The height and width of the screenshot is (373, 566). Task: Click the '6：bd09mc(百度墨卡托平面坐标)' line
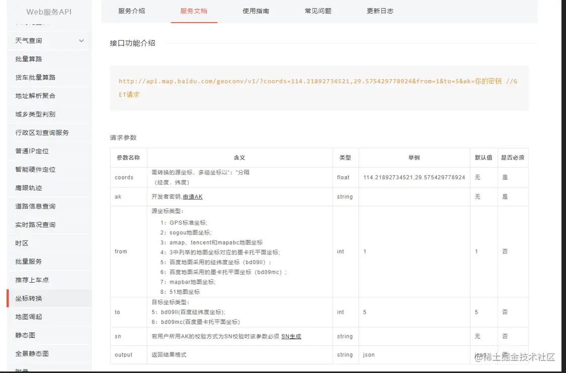196,322
